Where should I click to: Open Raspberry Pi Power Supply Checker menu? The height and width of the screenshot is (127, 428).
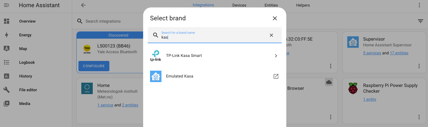[x=419, y=117]
